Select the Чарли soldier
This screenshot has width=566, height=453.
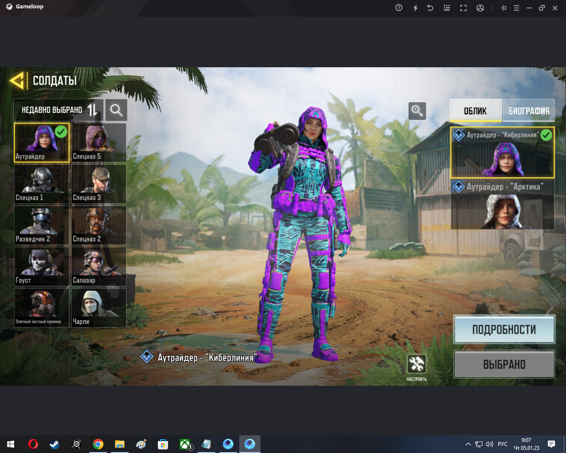[99, 307]
